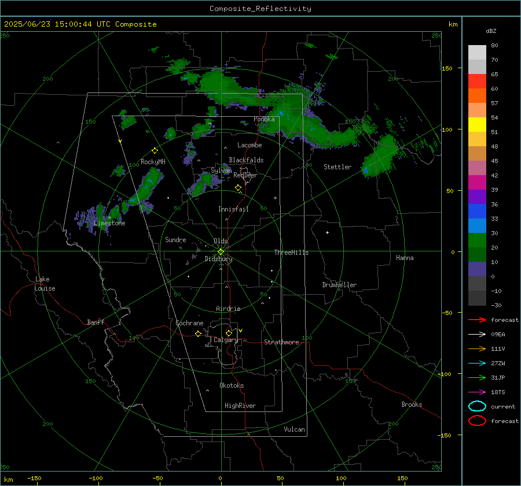Click yellow diamond marker beside RockyMH
521x486 pixels.
155,151
